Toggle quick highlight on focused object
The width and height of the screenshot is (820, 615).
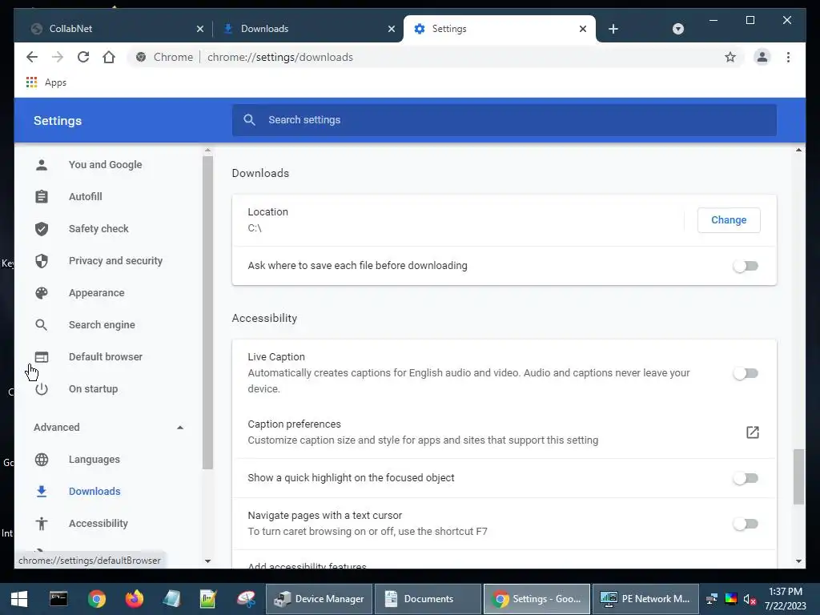click(x=746, y=478)
